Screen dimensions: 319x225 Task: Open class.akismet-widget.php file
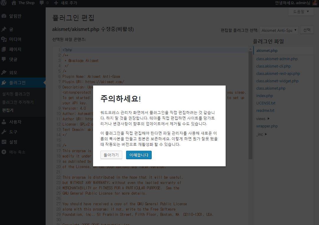pyautogui.click(x=277, y=81)
